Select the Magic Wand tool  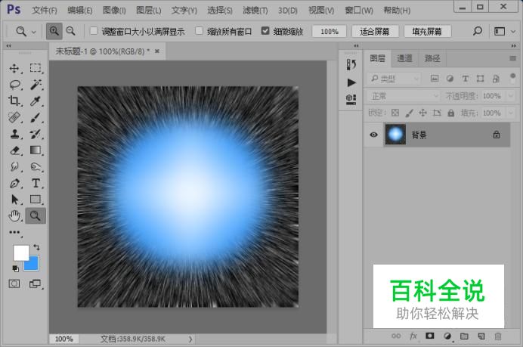pyautogui.click(x=36, y=85)
